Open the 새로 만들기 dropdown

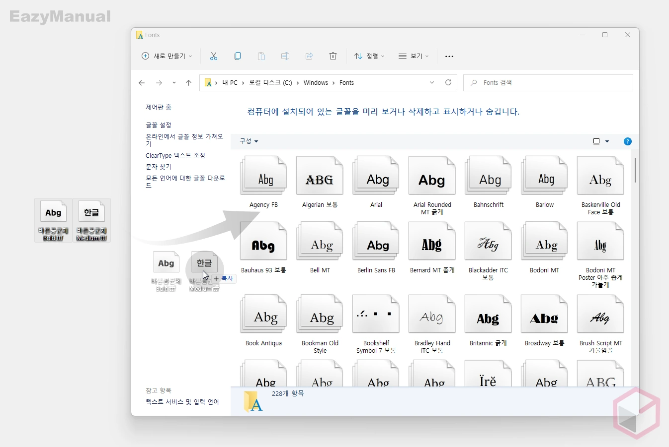167,56
